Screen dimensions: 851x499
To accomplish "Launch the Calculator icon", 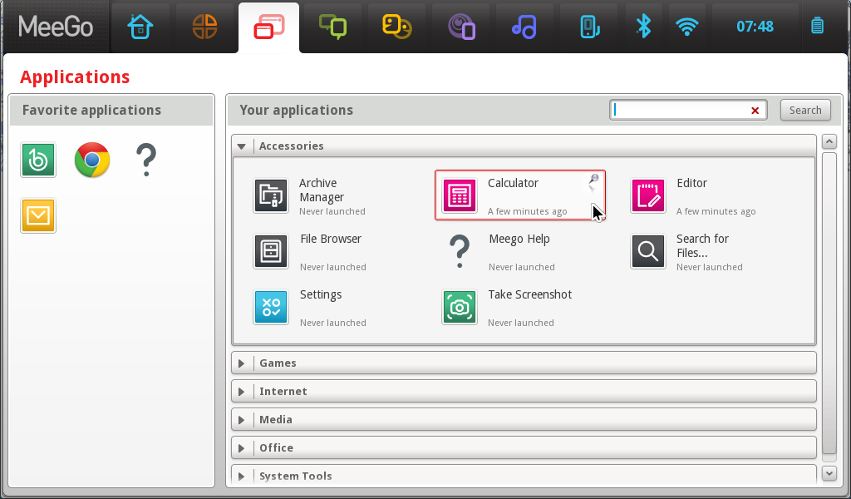I will click(459, 195).
